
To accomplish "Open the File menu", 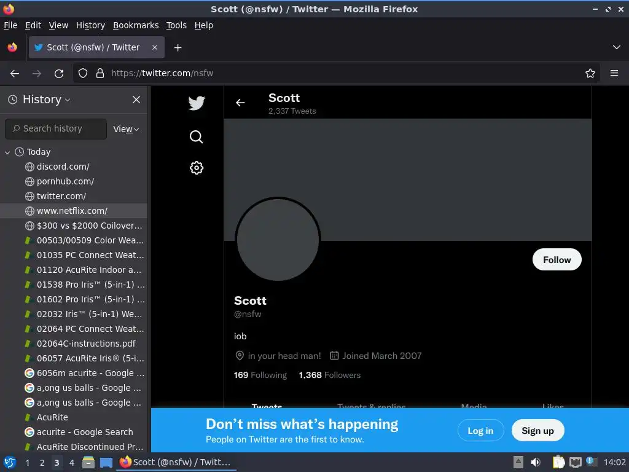I will click(10, 25).
